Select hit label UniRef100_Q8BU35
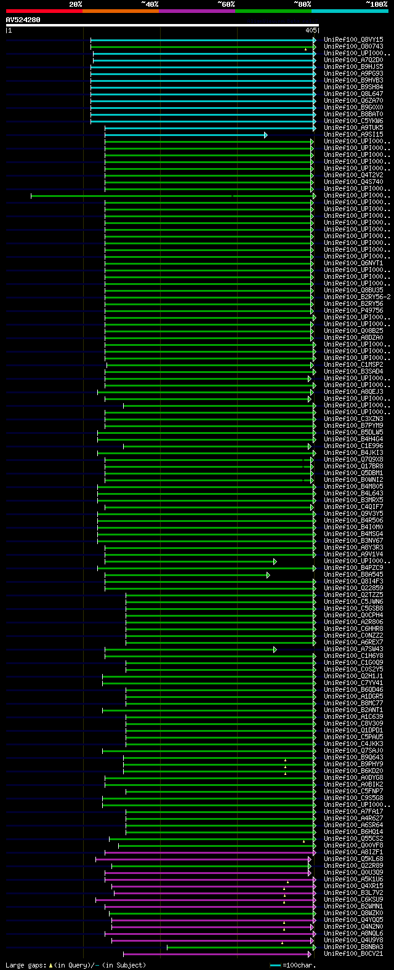This screenshot has width=394, height=970. [353, 290]
